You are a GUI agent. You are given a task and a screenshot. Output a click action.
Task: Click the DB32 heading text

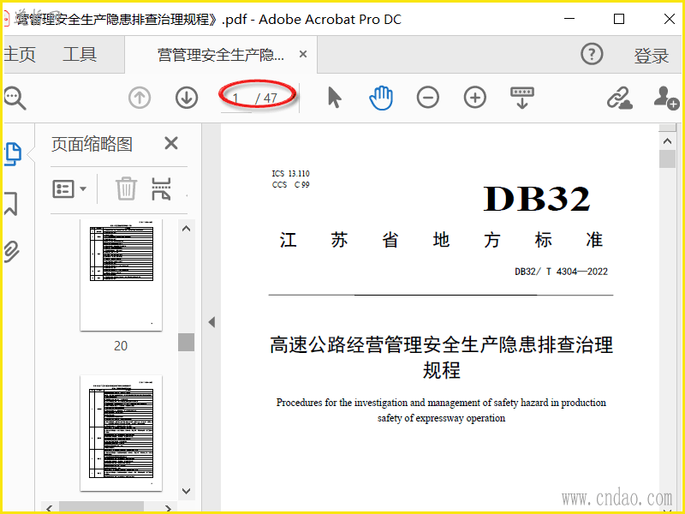(x=537, y=199)
